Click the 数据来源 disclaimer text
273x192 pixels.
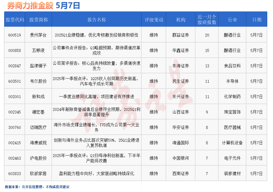click(x=37, y=187)
